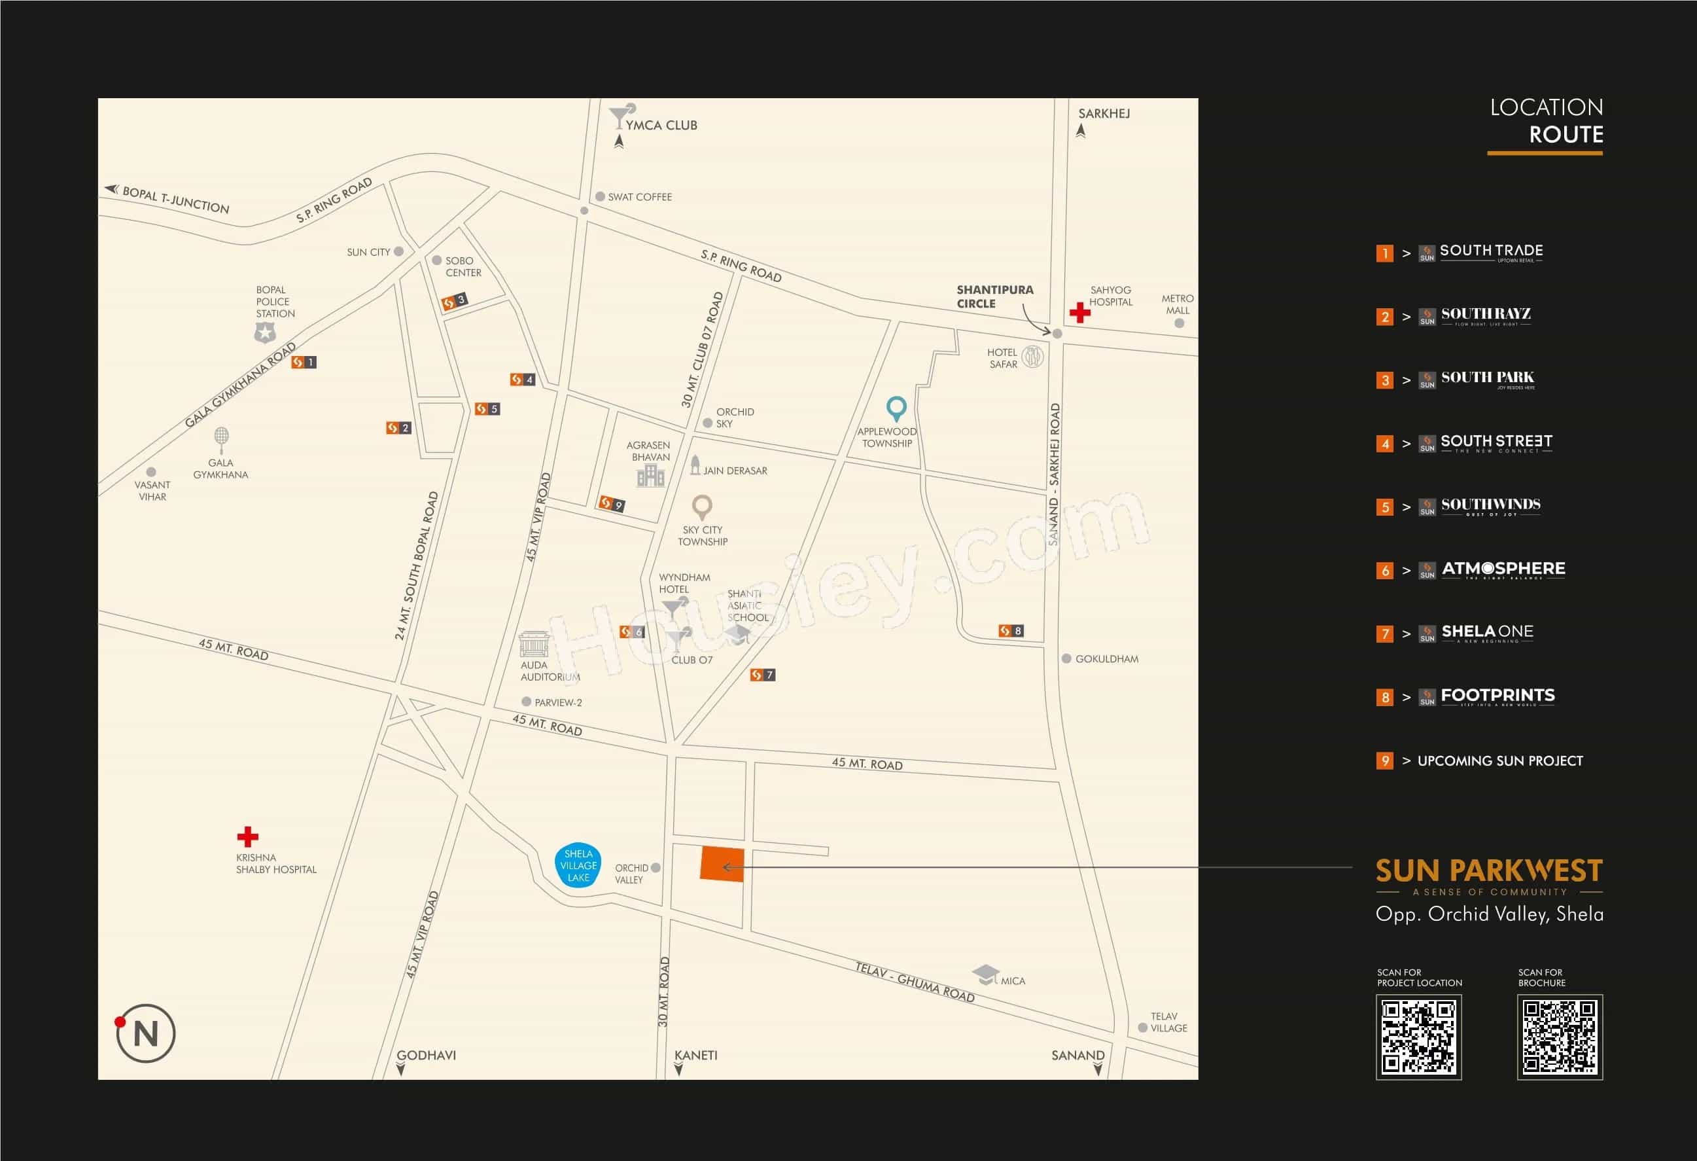Click the AUDA Auditorium building icon
Screen dimensions: 1697x1161
tap(533, 645)
